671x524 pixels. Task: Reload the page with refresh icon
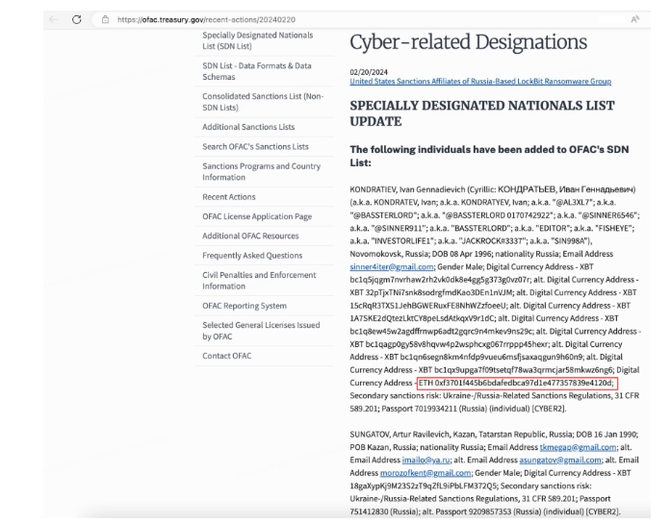point(77,19)
